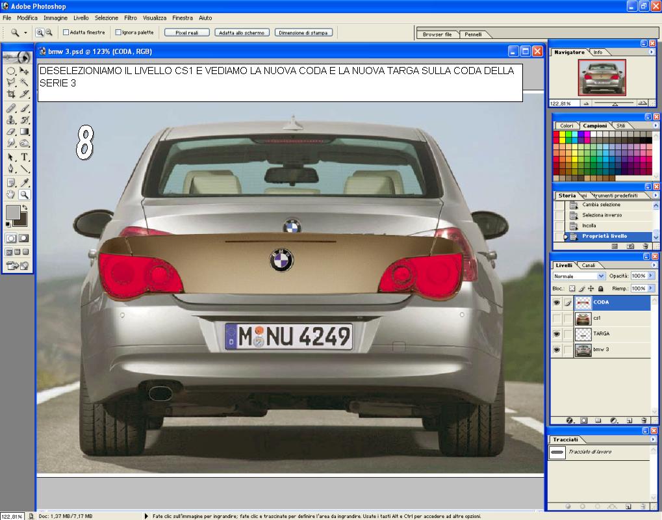Select the Brush tool
662x520 pixels.
pyautogui.click(x=24, y=109)
